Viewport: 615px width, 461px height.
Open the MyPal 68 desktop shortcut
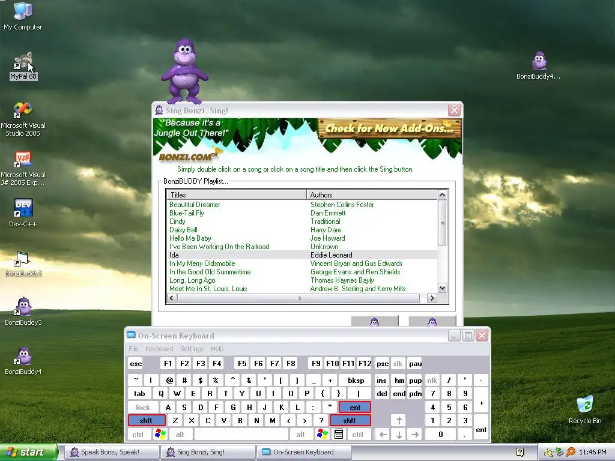coord(23,66)
